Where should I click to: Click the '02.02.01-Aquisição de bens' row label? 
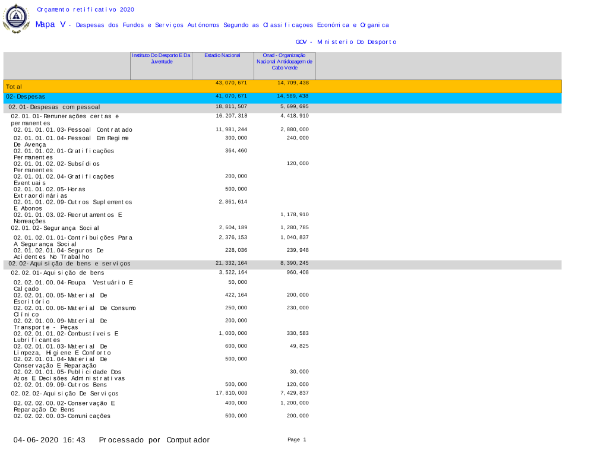click(x=57, y=273)
